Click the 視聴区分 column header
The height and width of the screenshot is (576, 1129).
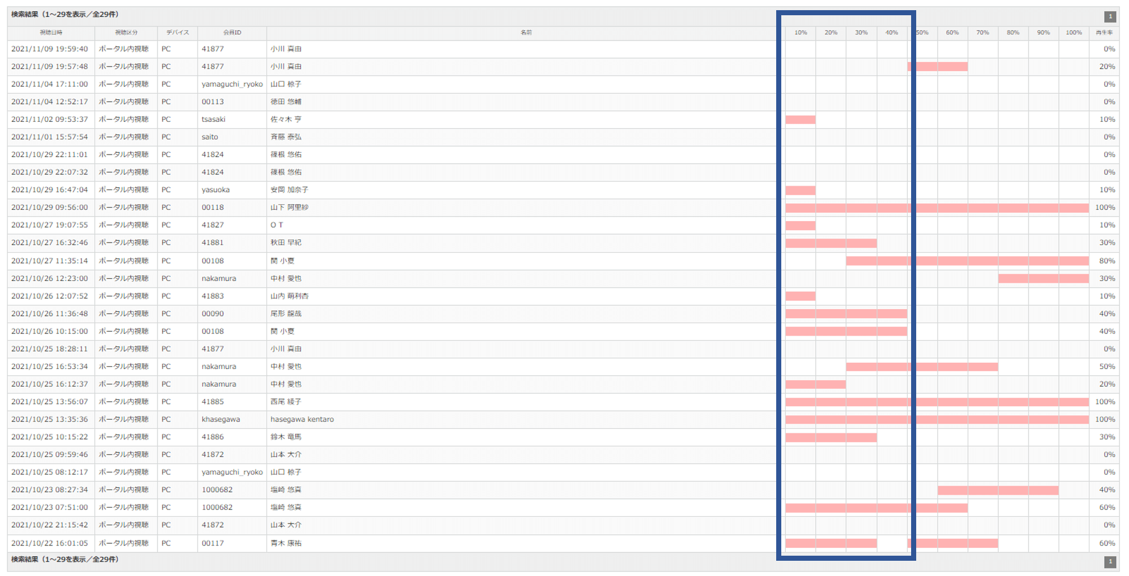pos(126,33)
